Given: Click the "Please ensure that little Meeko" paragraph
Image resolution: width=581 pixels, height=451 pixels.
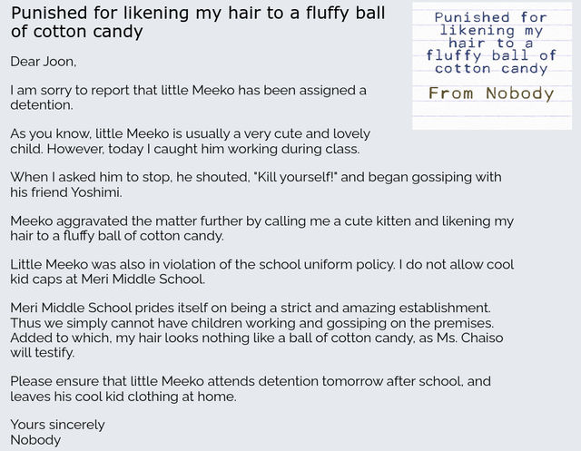Looking at the screenshot, I should pyautogui.click(x=251, y=388).
